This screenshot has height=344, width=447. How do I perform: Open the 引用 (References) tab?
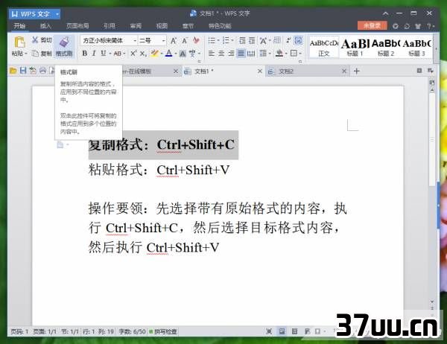click(110, 26)
